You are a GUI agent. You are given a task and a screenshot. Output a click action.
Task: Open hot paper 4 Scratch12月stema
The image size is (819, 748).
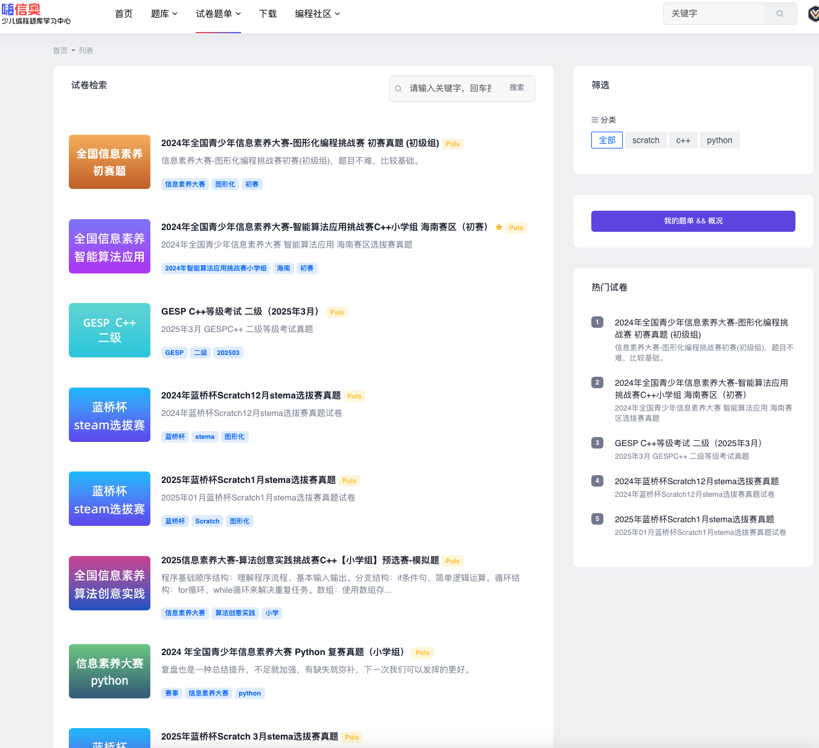pos(696,481)
